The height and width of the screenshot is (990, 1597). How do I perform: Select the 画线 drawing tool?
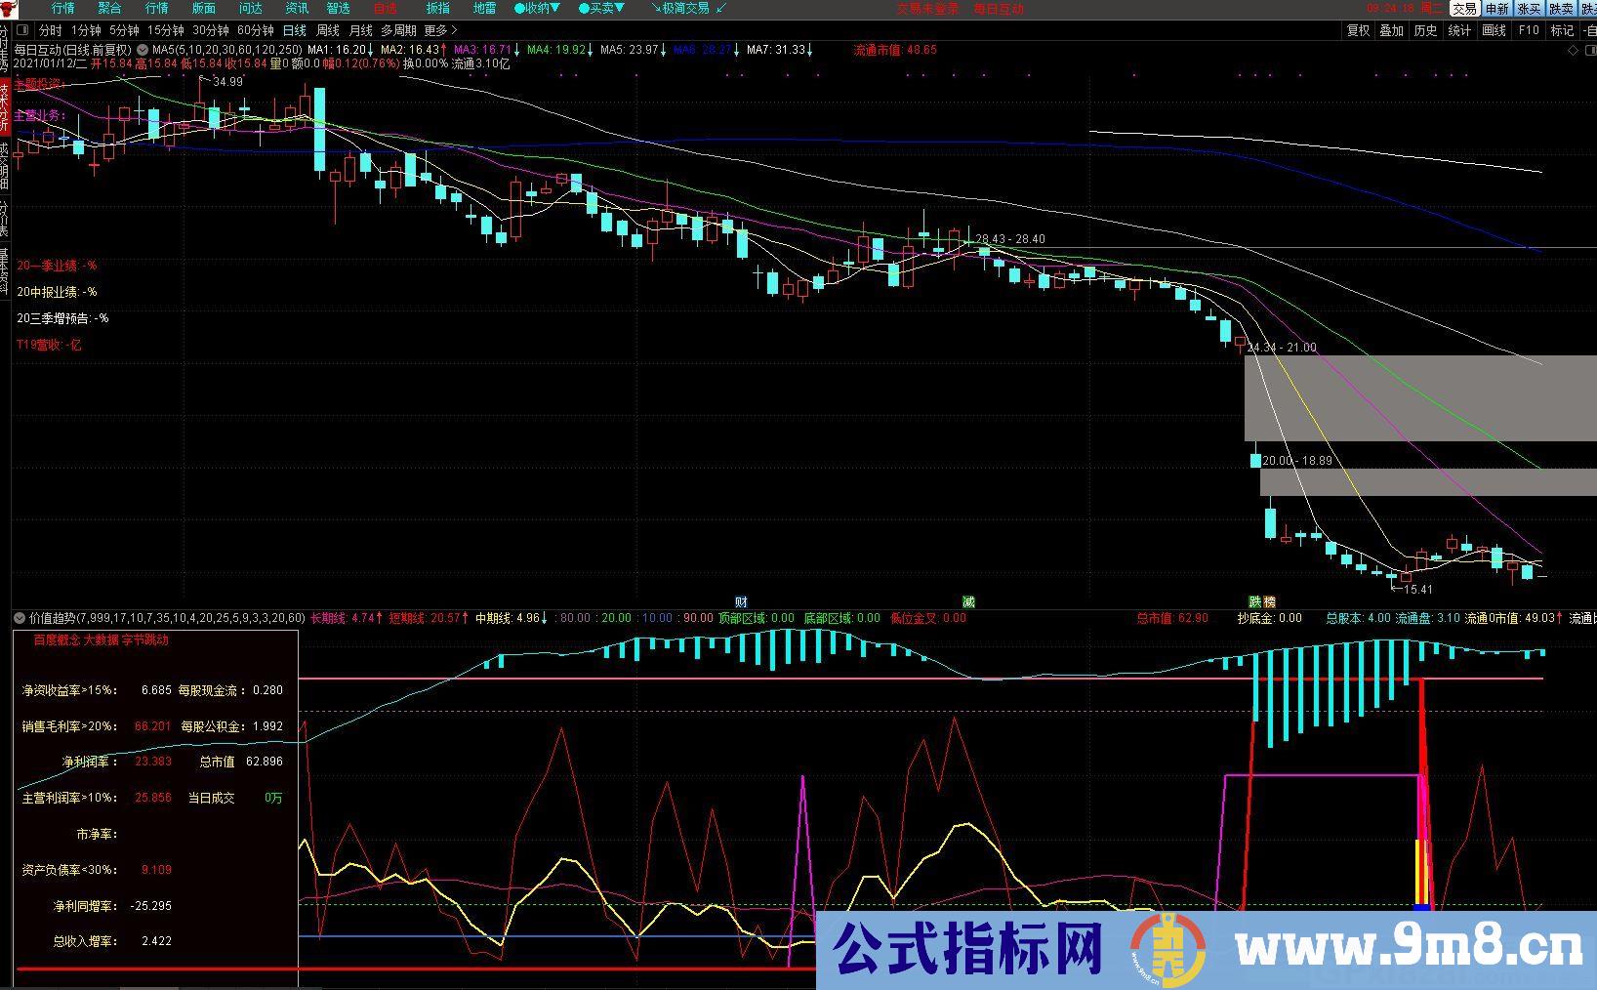click(x=1494, y=30)
